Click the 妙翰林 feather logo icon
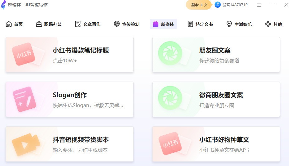This screenshot has height=166, width=289. [x=3, y=5]
